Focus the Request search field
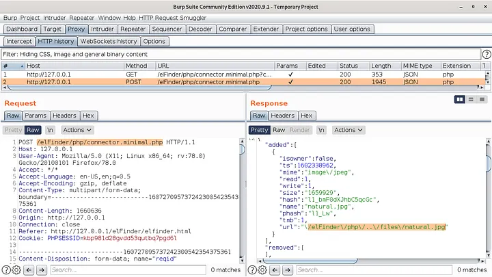 (x=128, y=269)
